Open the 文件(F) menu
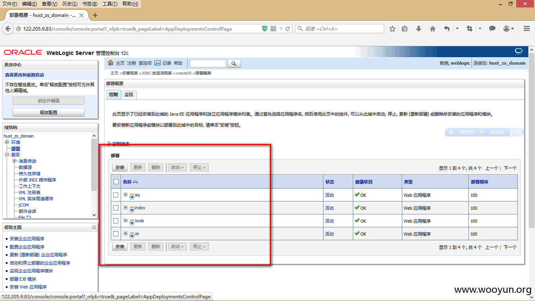Screen dimensions: 535x301 [10, 4]
